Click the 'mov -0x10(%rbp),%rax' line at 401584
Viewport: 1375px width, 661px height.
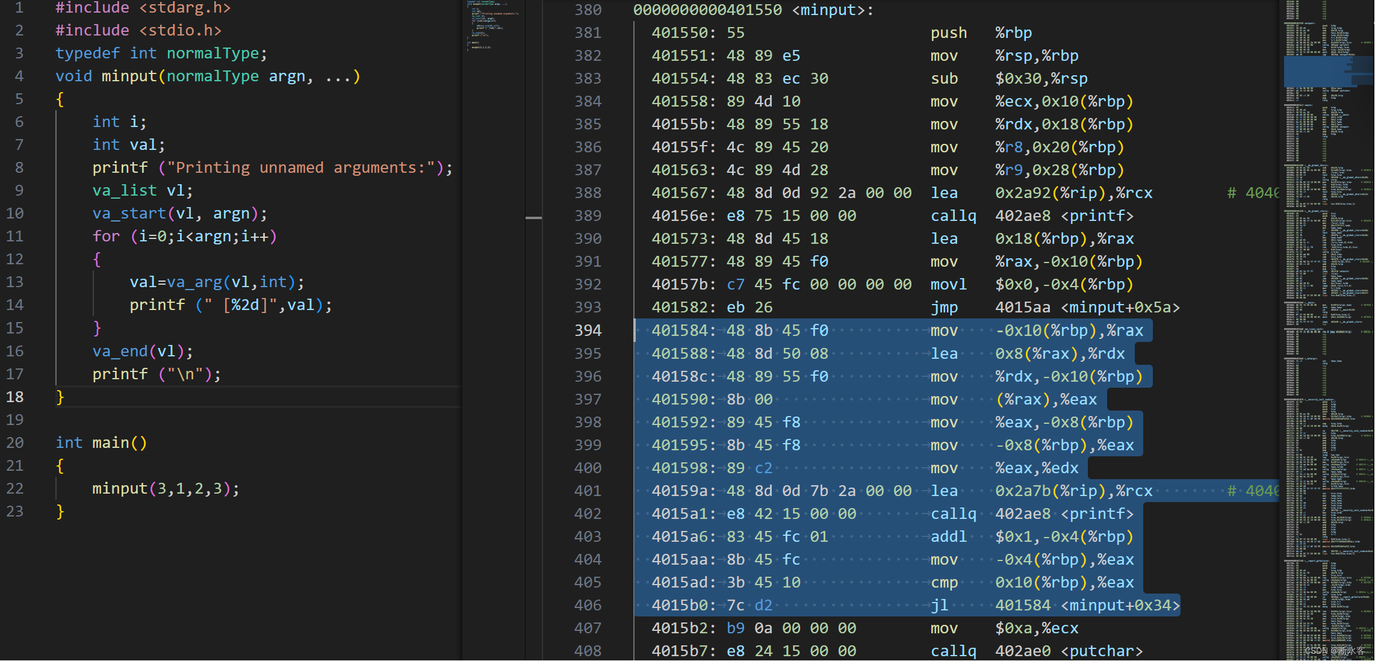(x=897, y=330)
